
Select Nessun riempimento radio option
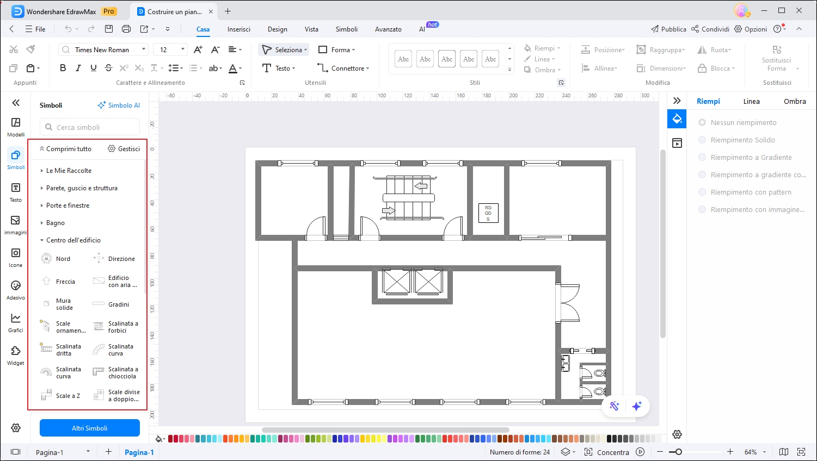click(x=702, y=123)
